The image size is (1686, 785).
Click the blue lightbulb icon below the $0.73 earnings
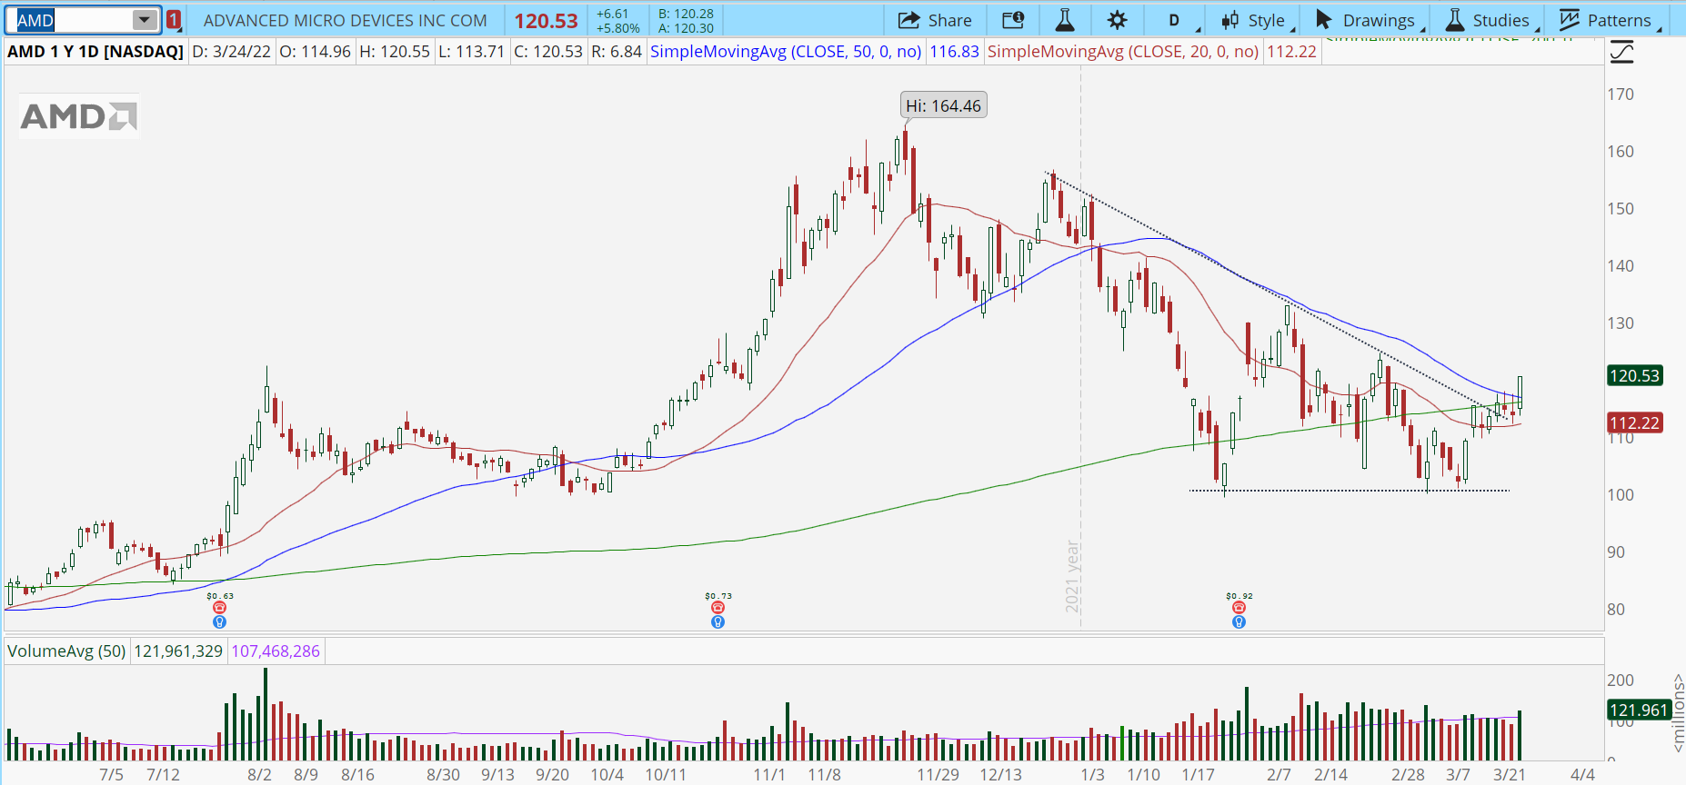(x=718, y=622)
